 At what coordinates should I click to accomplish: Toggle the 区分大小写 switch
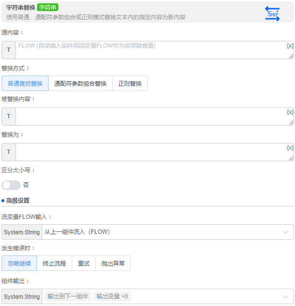pyautogui.click(x=11, y=185)
